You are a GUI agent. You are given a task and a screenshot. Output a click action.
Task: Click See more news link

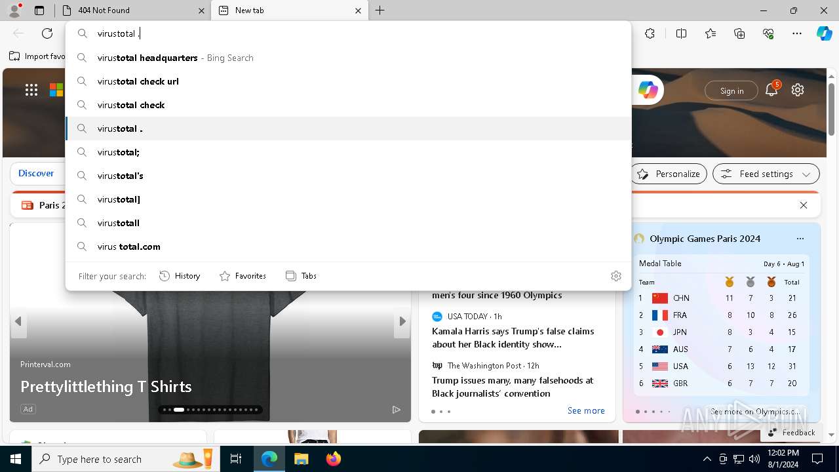pos(586,410)
